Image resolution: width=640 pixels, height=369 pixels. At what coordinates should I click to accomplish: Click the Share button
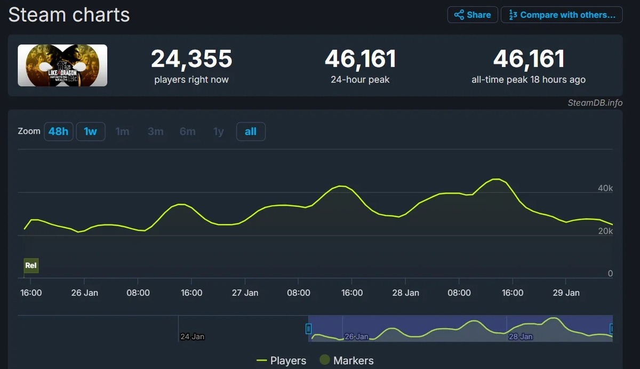[x=473, y=15]
